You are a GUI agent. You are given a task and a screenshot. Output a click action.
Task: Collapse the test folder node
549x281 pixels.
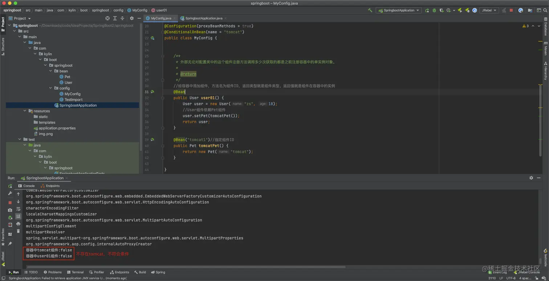(x=20, y=139)
